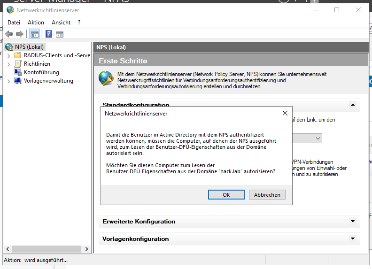The image size is (372, 269).
Task: Expand the Vorlagenverwaltung tree node
Action: [8, 81]
